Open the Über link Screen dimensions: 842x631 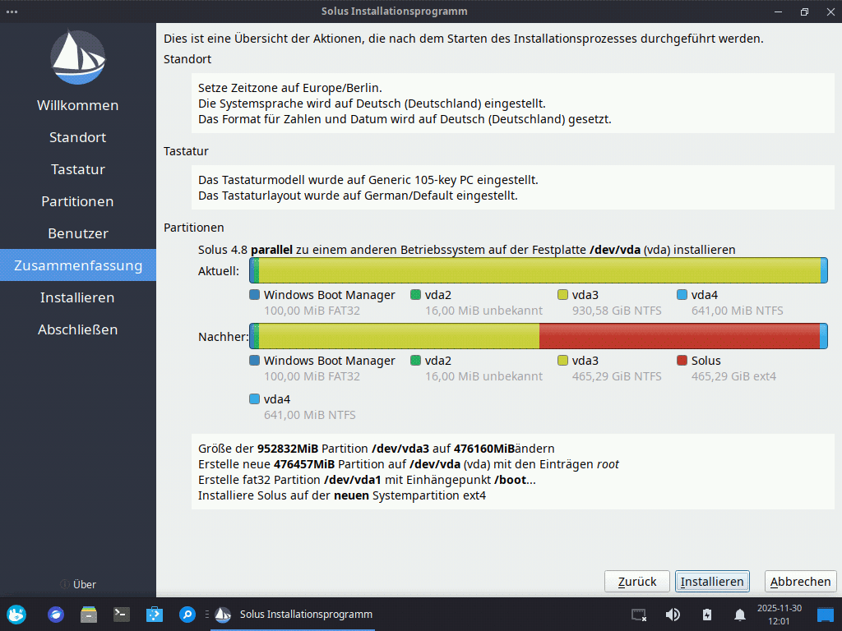point(85,584)
